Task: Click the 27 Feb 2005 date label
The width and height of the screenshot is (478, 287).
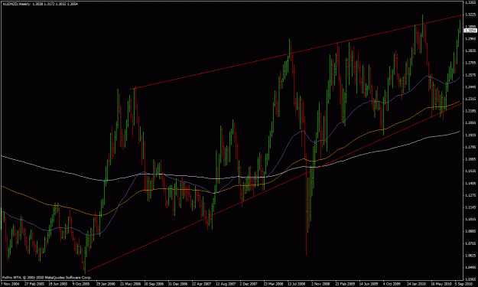Action: click(x=34, y=284)
